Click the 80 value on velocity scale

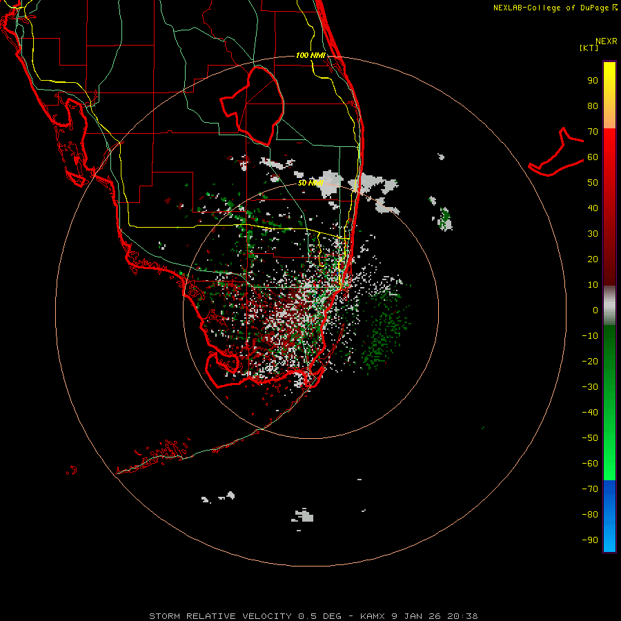coord(593,106)
